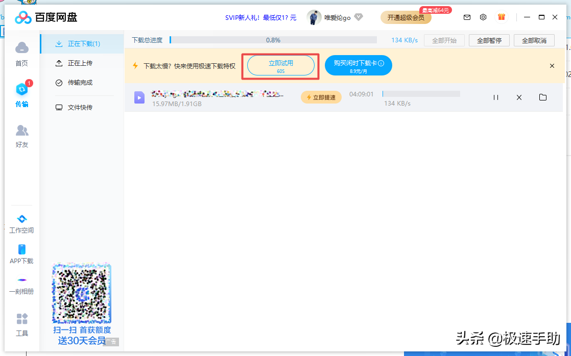Cancel the downloading file with X
Viewport: 571px width, 356px height.
(519, 97)
